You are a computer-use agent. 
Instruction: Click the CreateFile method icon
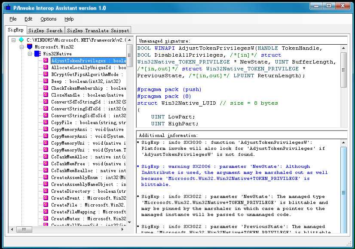(46, 204)
